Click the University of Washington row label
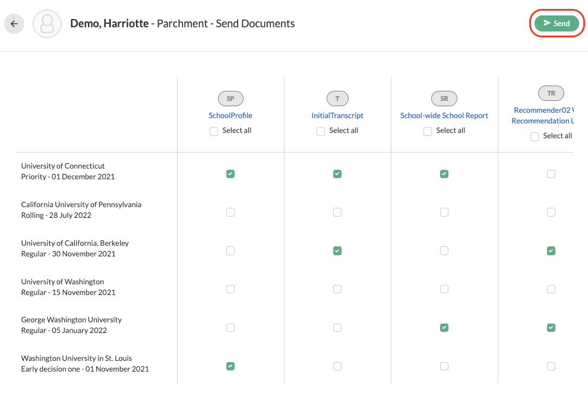Screen dimensions: 588x409 click(x=62, y=281)
